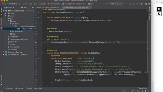163x92 pixels.
Task: Click fold marker beside test method
Action: [42, 39]
